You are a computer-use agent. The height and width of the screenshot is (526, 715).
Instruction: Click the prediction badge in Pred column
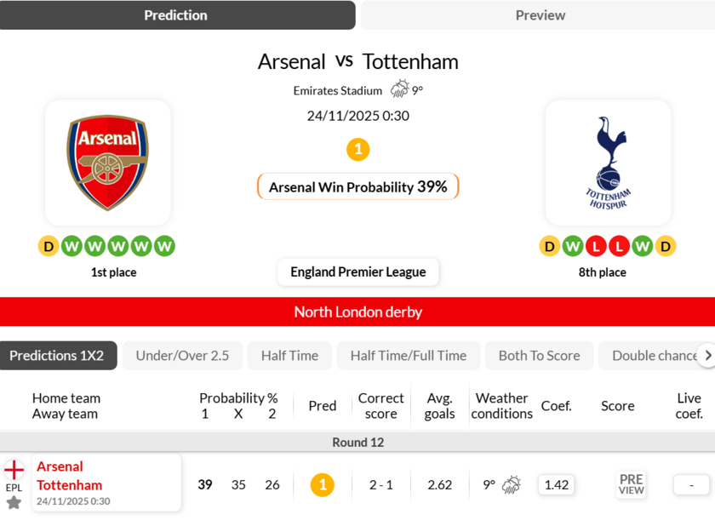322,485
